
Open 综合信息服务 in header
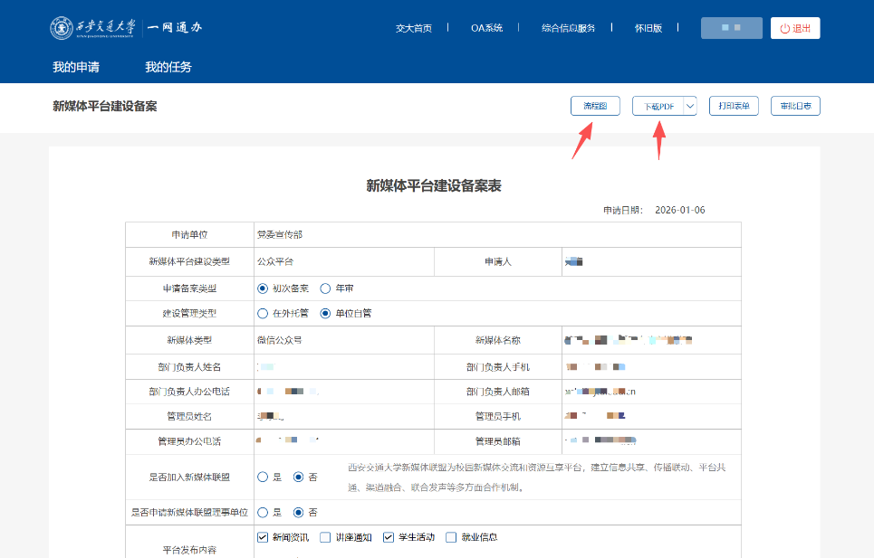568,28
